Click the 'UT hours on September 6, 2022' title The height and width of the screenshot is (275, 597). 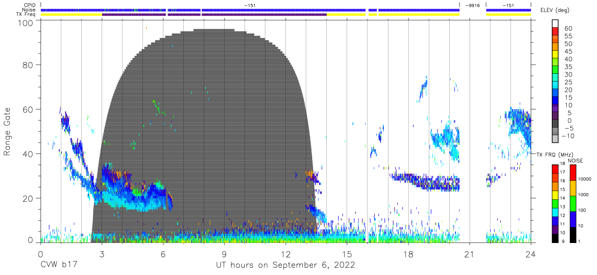pyautogui.click(x=285, y=265)
